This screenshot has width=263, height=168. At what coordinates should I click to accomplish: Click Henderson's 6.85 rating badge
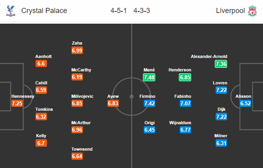pos(186,77)
